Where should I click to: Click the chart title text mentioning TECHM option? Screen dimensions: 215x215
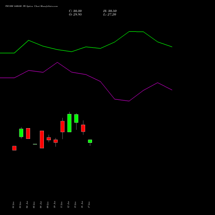pos(31,6)
